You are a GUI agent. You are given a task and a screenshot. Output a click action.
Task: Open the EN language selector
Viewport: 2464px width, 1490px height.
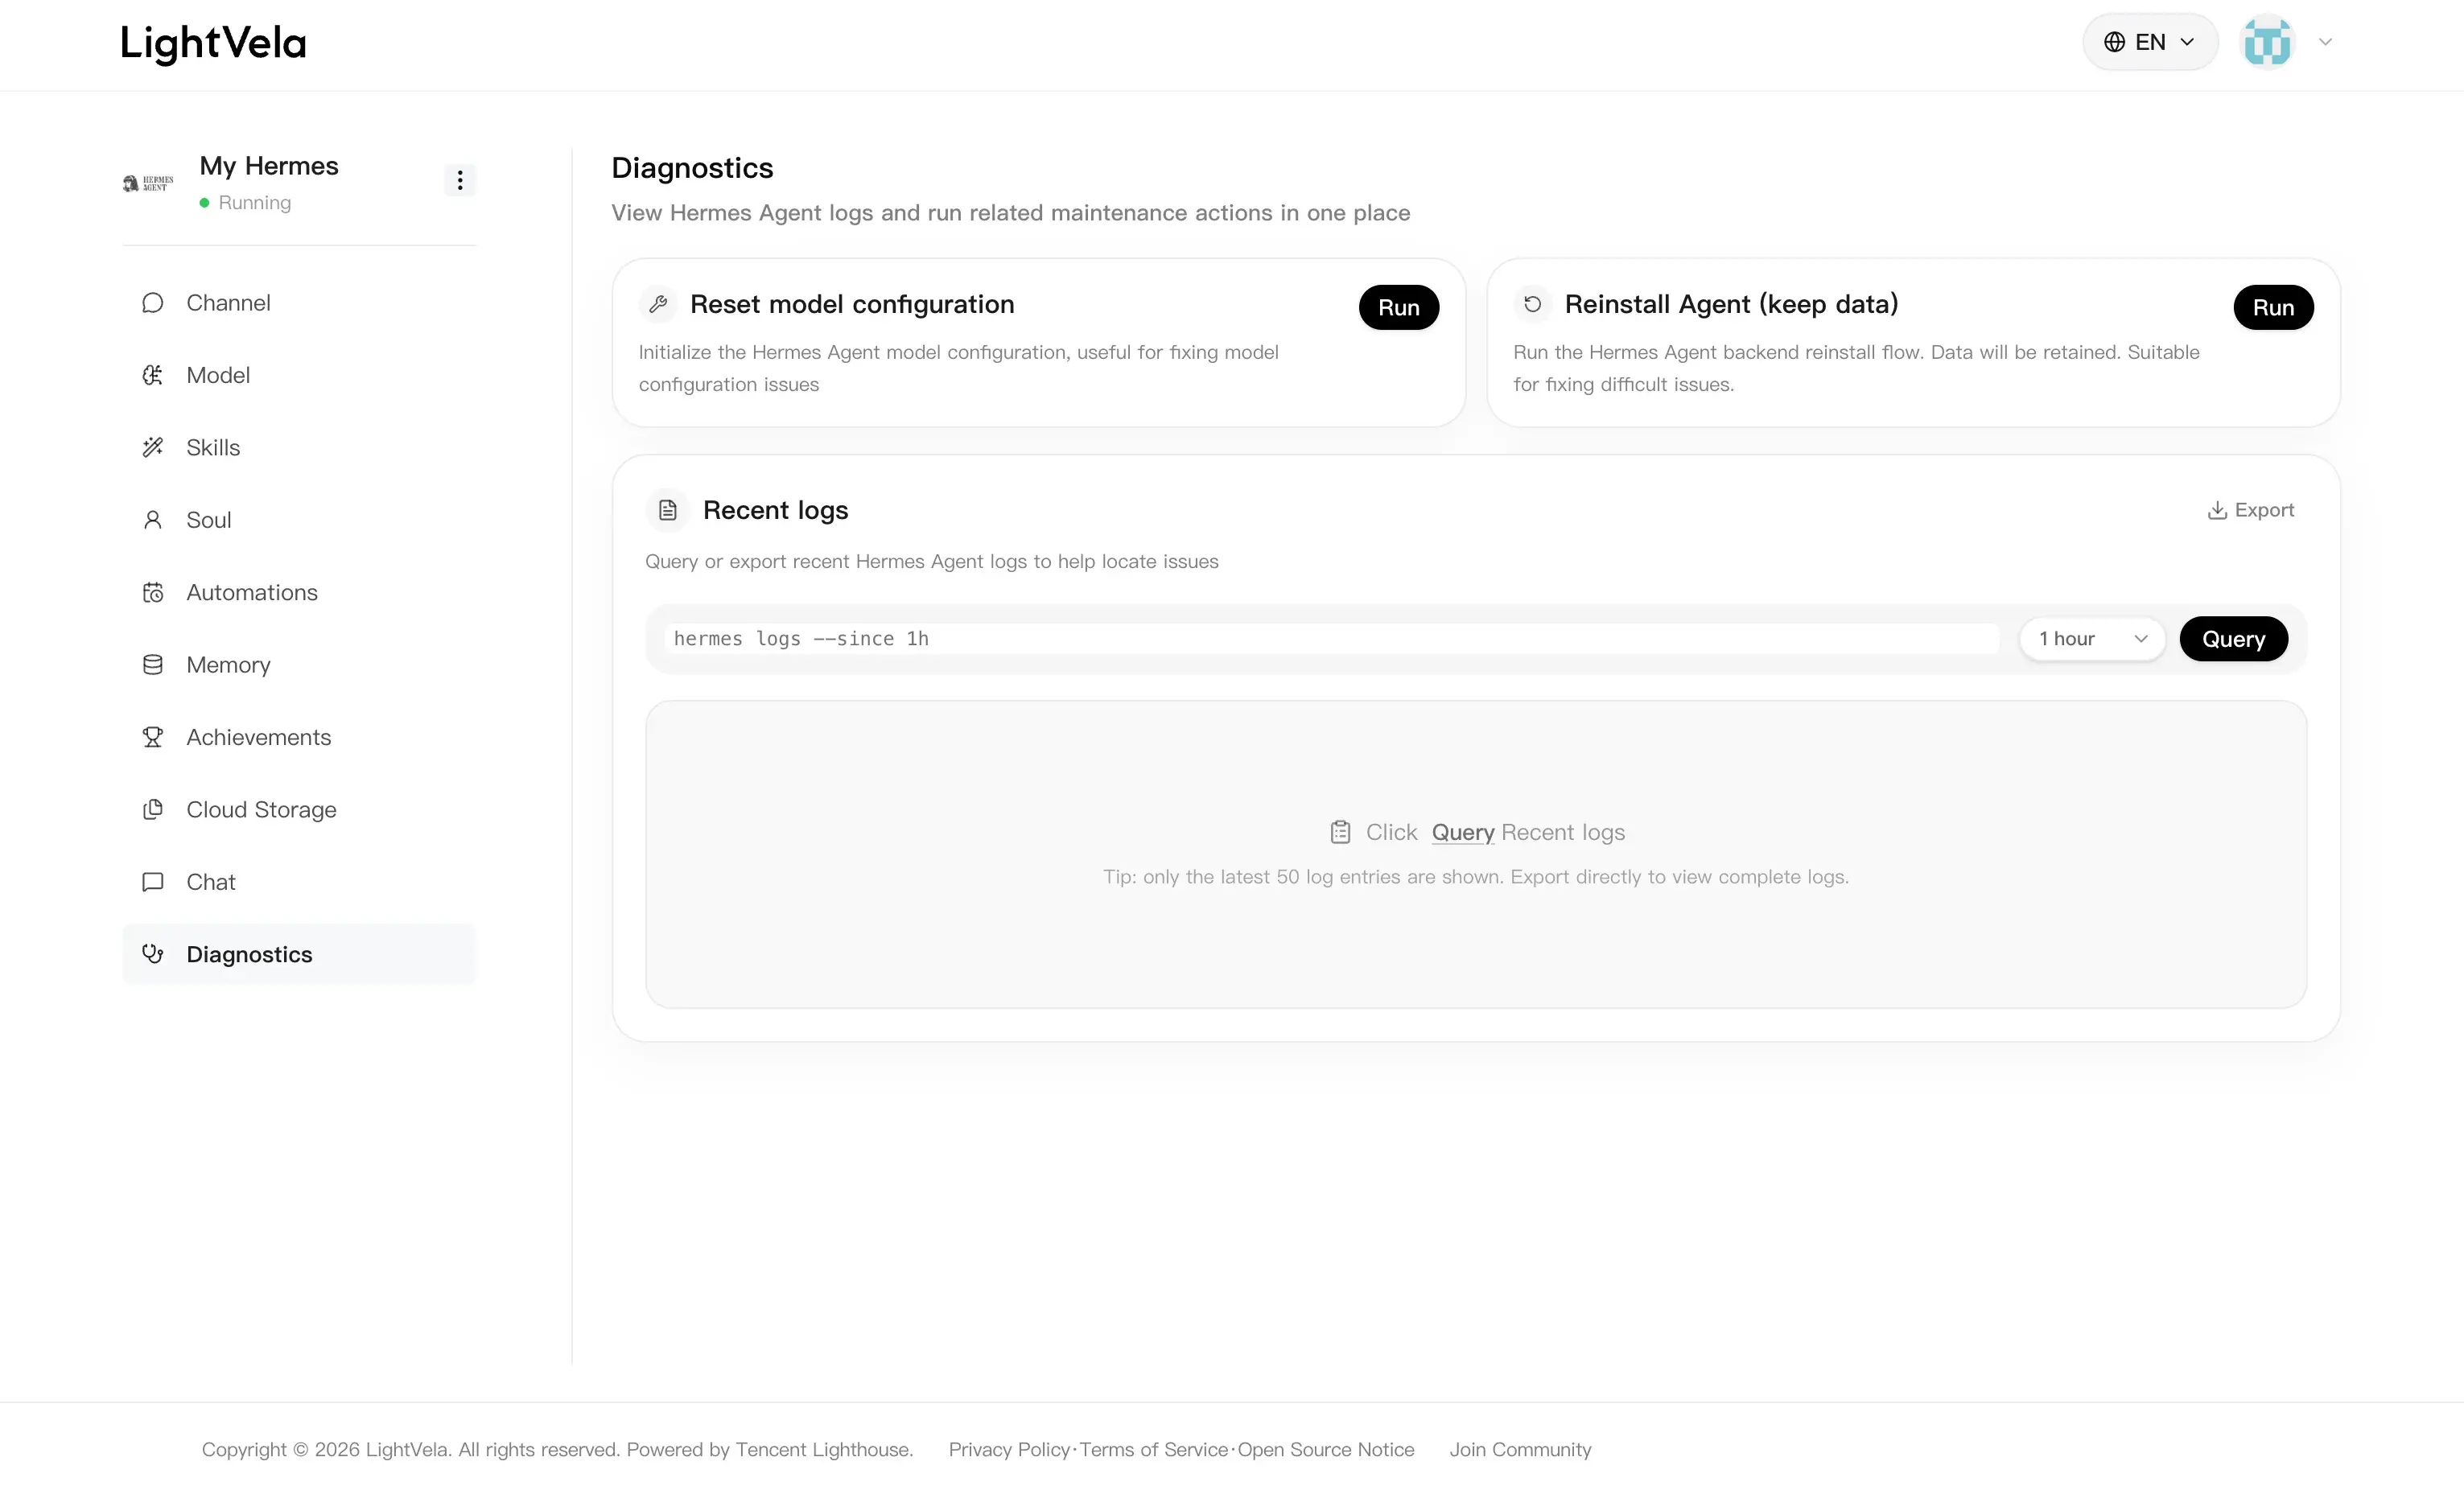[2150, 42]
